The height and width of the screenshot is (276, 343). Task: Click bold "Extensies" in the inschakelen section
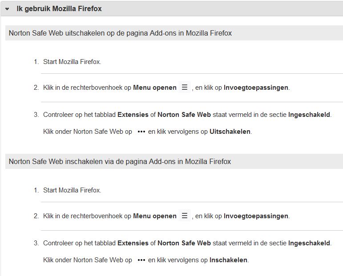[x=133, y=243]
